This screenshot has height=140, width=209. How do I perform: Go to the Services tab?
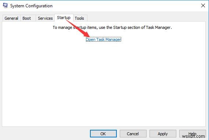pyautogui.click(x=45, y=18)
